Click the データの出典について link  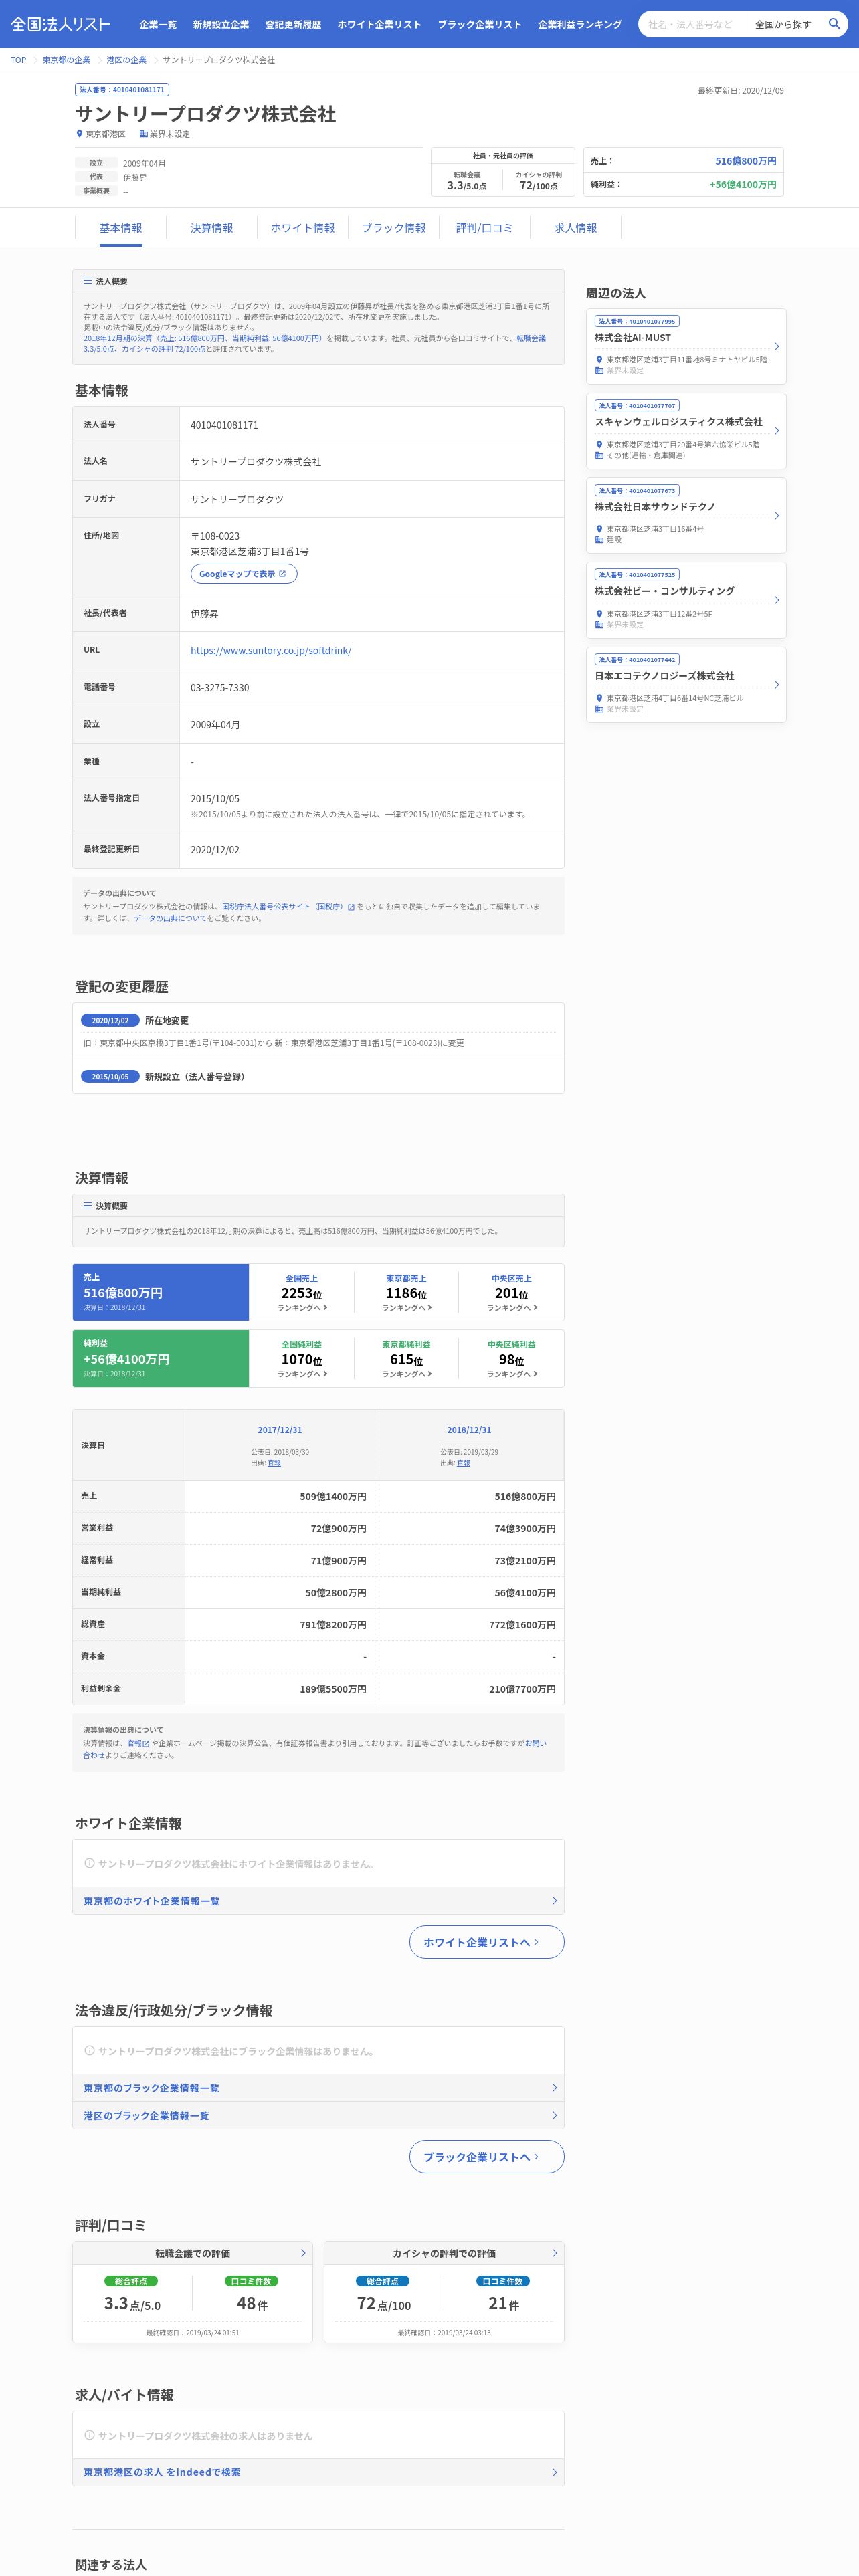(x=170, y=918)
